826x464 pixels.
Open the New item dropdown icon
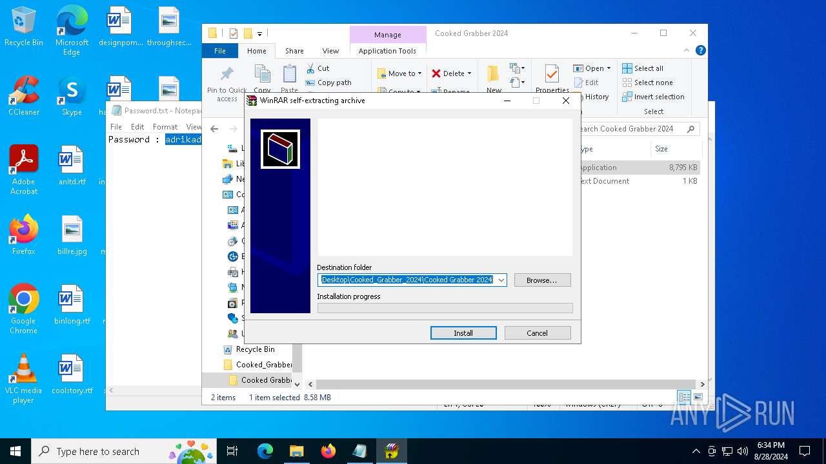pyautogui.click(x=517, y=68)
